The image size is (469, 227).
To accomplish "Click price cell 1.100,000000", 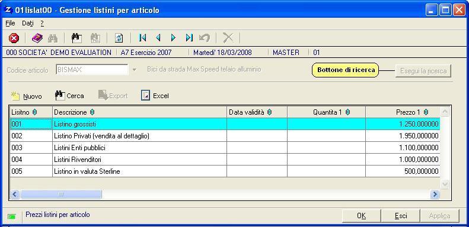I will pyautogui.click(x=403, y=148).
